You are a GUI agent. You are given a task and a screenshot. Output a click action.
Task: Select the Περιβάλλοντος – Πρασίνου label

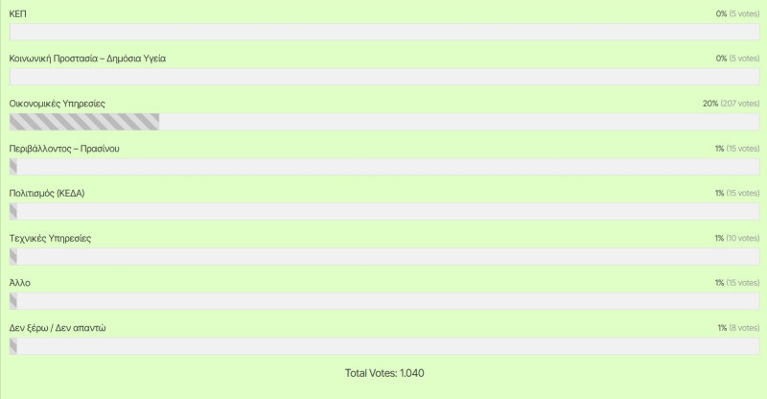pyautogui.click(x=64, y=149)
